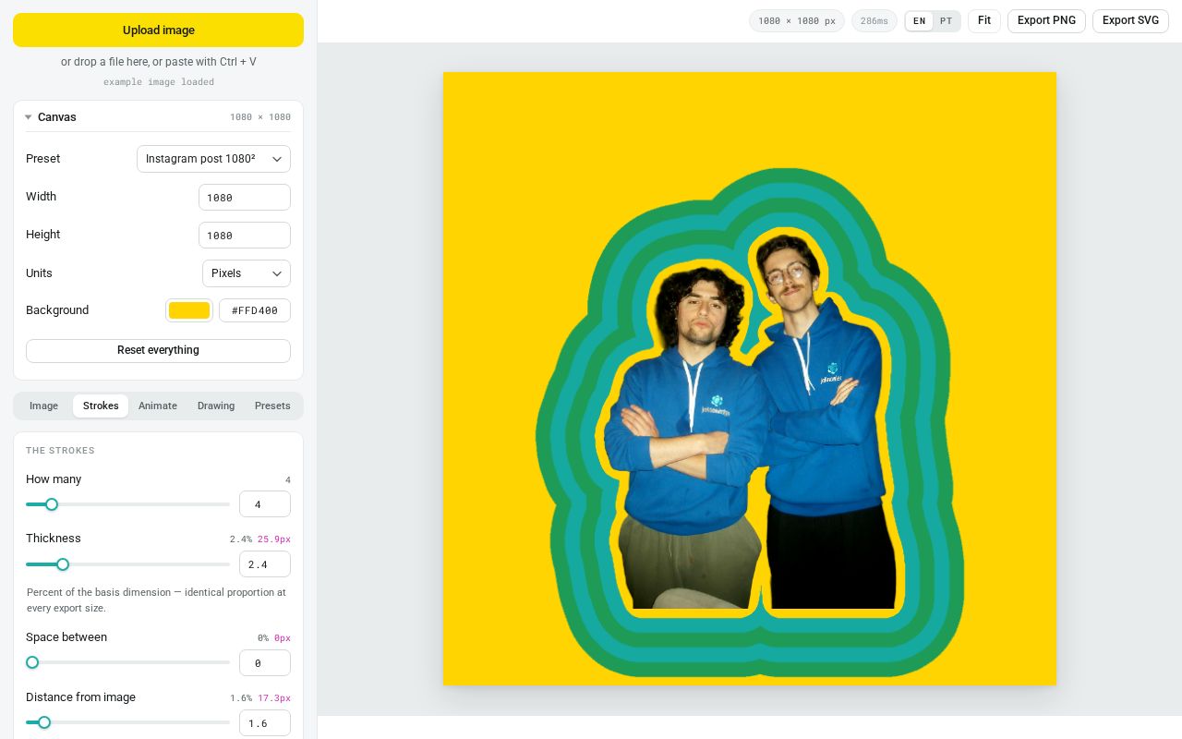Click the 'example image loaded' text
This screenshot has height=739, width=1182.
point(159,82)
